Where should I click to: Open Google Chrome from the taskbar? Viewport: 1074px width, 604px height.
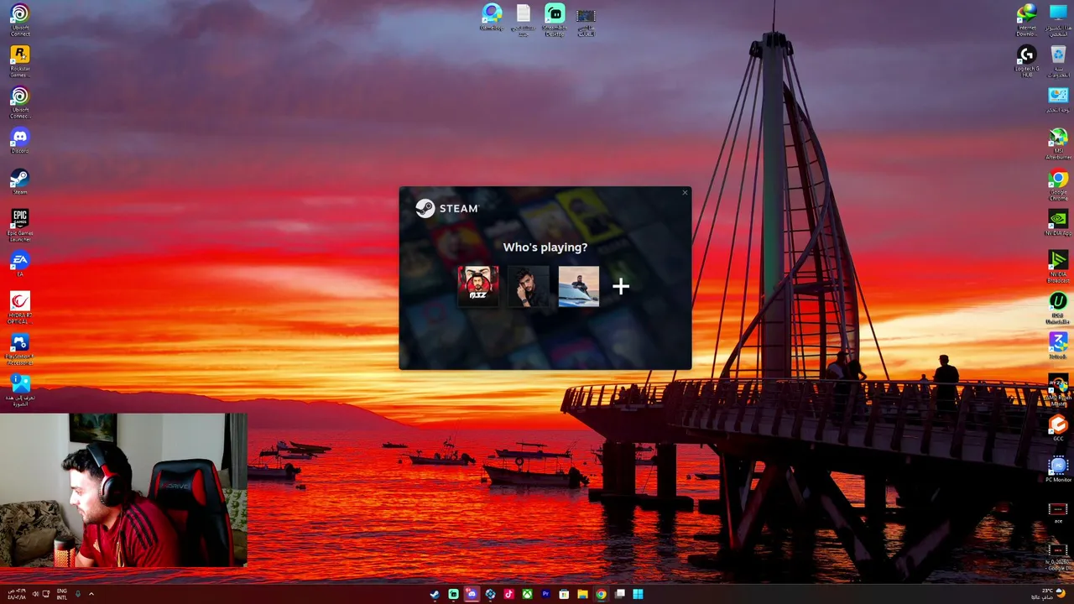tap(601, 594)
